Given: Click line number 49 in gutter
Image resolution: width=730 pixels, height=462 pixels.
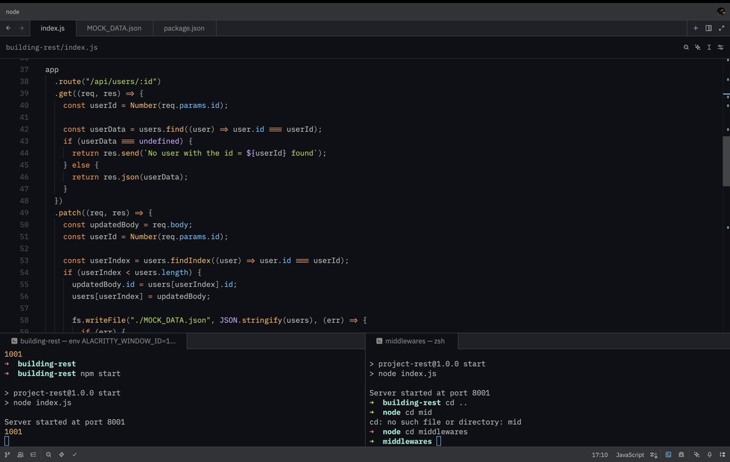Looking at the screenshot, I should pos(24,213).
